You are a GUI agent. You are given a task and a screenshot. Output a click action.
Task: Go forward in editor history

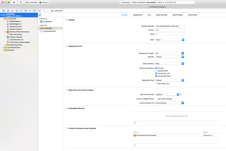pyautogui.click(x=48, y=11)
